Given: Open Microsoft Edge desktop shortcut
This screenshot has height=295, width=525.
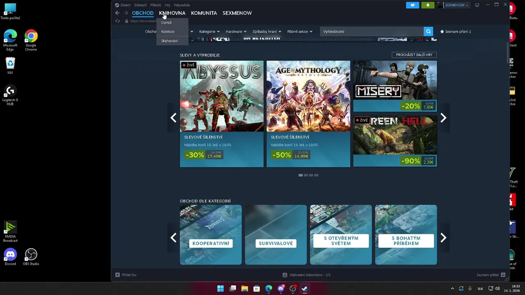Looking at the screenshot, I should coord(10,41).
